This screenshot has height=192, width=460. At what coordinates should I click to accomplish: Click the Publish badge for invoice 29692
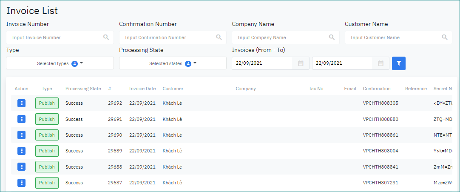point(47,103)
